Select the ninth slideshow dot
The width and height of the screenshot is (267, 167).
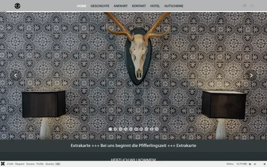152,129
